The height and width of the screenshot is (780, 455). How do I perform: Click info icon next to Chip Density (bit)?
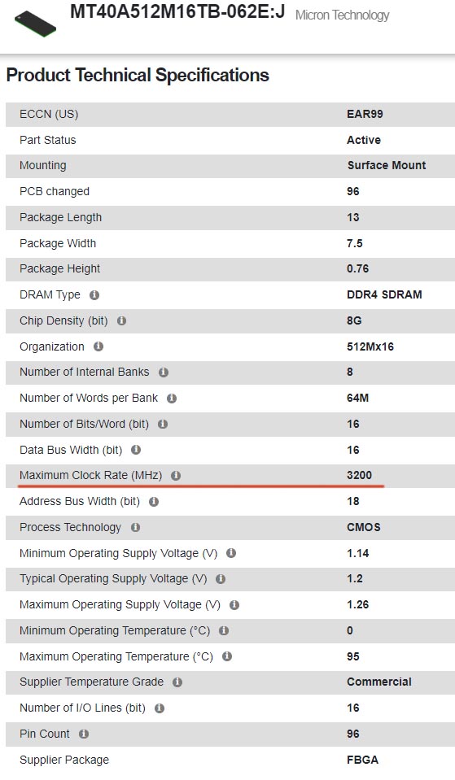coord(121,320)
